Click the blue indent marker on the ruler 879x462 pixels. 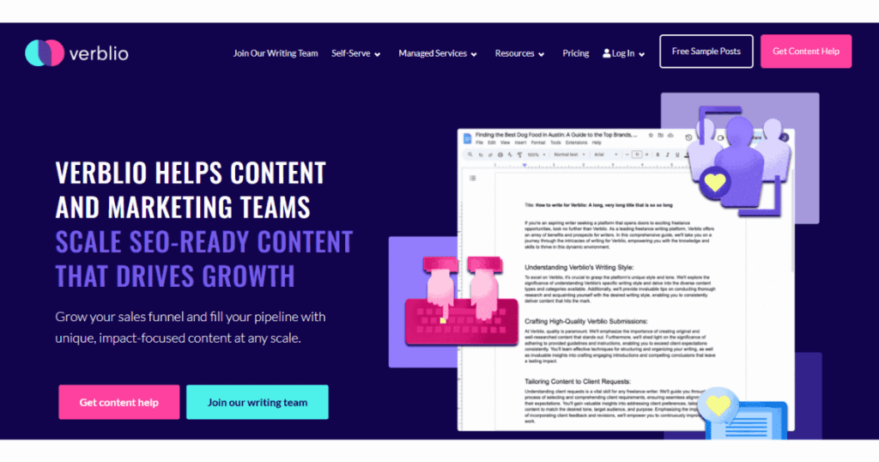[524, 165]
